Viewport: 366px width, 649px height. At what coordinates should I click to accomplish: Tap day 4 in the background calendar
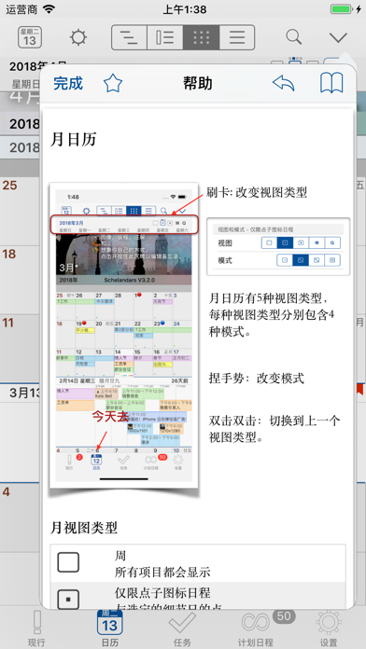[7, 492]
